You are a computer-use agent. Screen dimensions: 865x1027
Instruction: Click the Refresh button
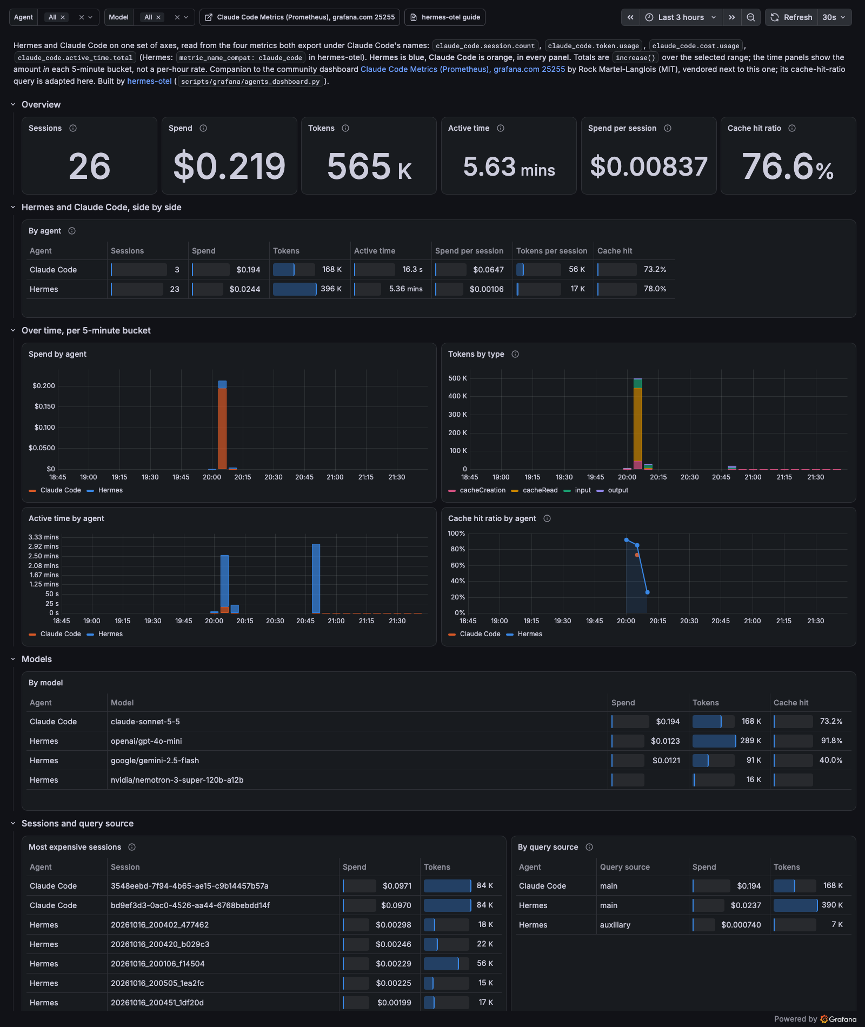(x=791, y=17)
